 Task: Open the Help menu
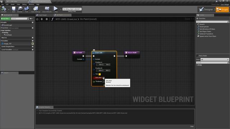tap(38, 4)
